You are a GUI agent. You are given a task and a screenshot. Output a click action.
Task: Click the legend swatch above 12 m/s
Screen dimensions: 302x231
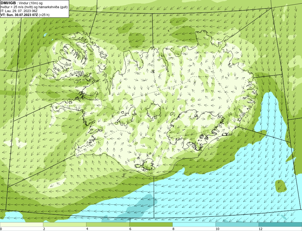281,224
